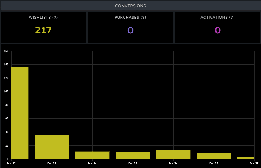Click the Dec 26 wishlist bar
The height and width of the screenshot is (168, 261).
(x=173, y=155)
